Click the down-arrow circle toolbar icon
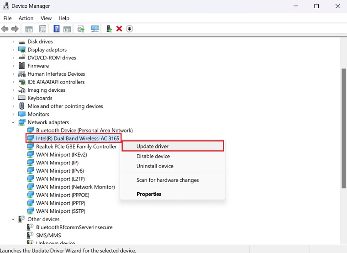347x253 pixels. coord(129,29)
